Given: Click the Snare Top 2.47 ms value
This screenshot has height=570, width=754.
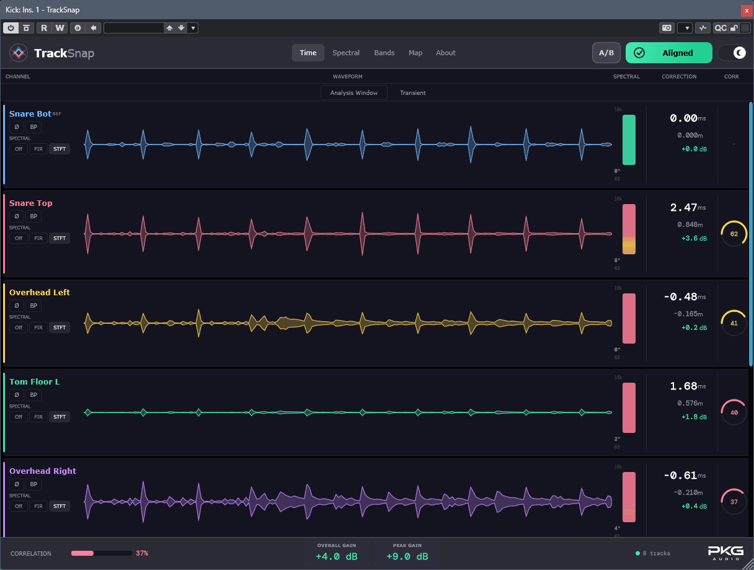Looking at the screenshot, I should point(688,208).
